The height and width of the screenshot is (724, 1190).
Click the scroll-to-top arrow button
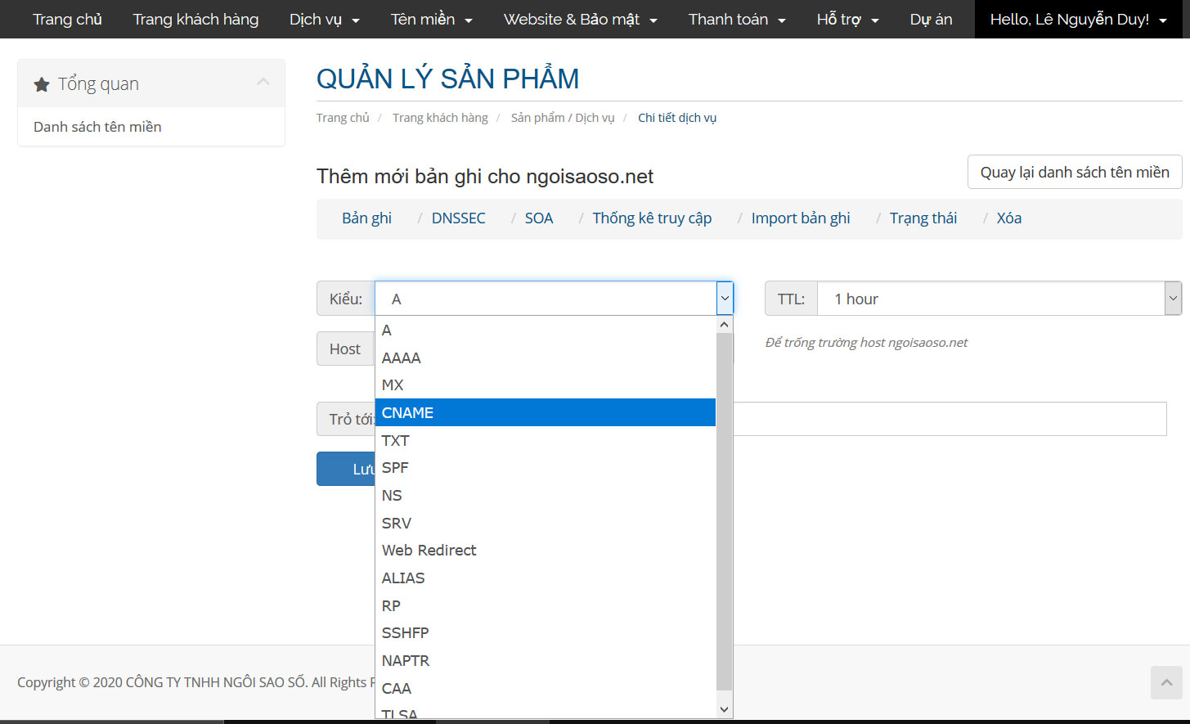(x=1166, y=682)
